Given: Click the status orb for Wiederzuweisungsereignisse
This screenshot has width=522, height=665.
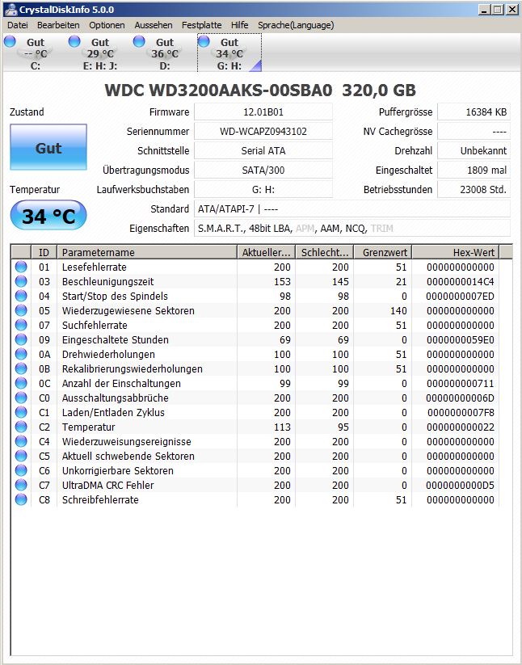Looking at the screenshot, I should 21,441.
